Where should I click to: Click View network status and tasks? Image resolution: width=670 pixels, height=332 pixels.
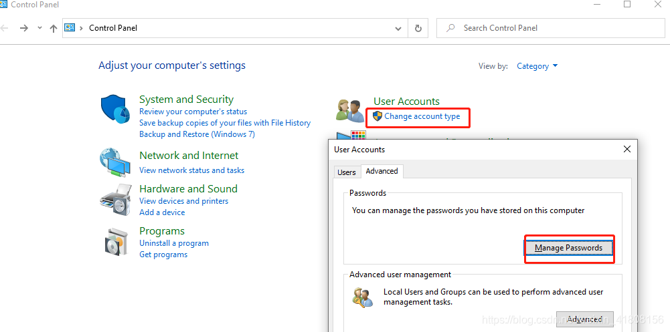(192, 170)
